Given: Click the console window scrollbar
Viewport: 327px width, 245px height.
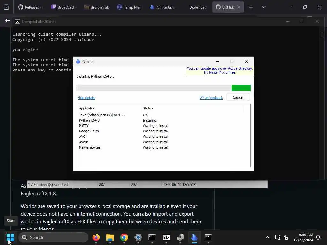Looking at the screenshot, I should tap(322, 34).
